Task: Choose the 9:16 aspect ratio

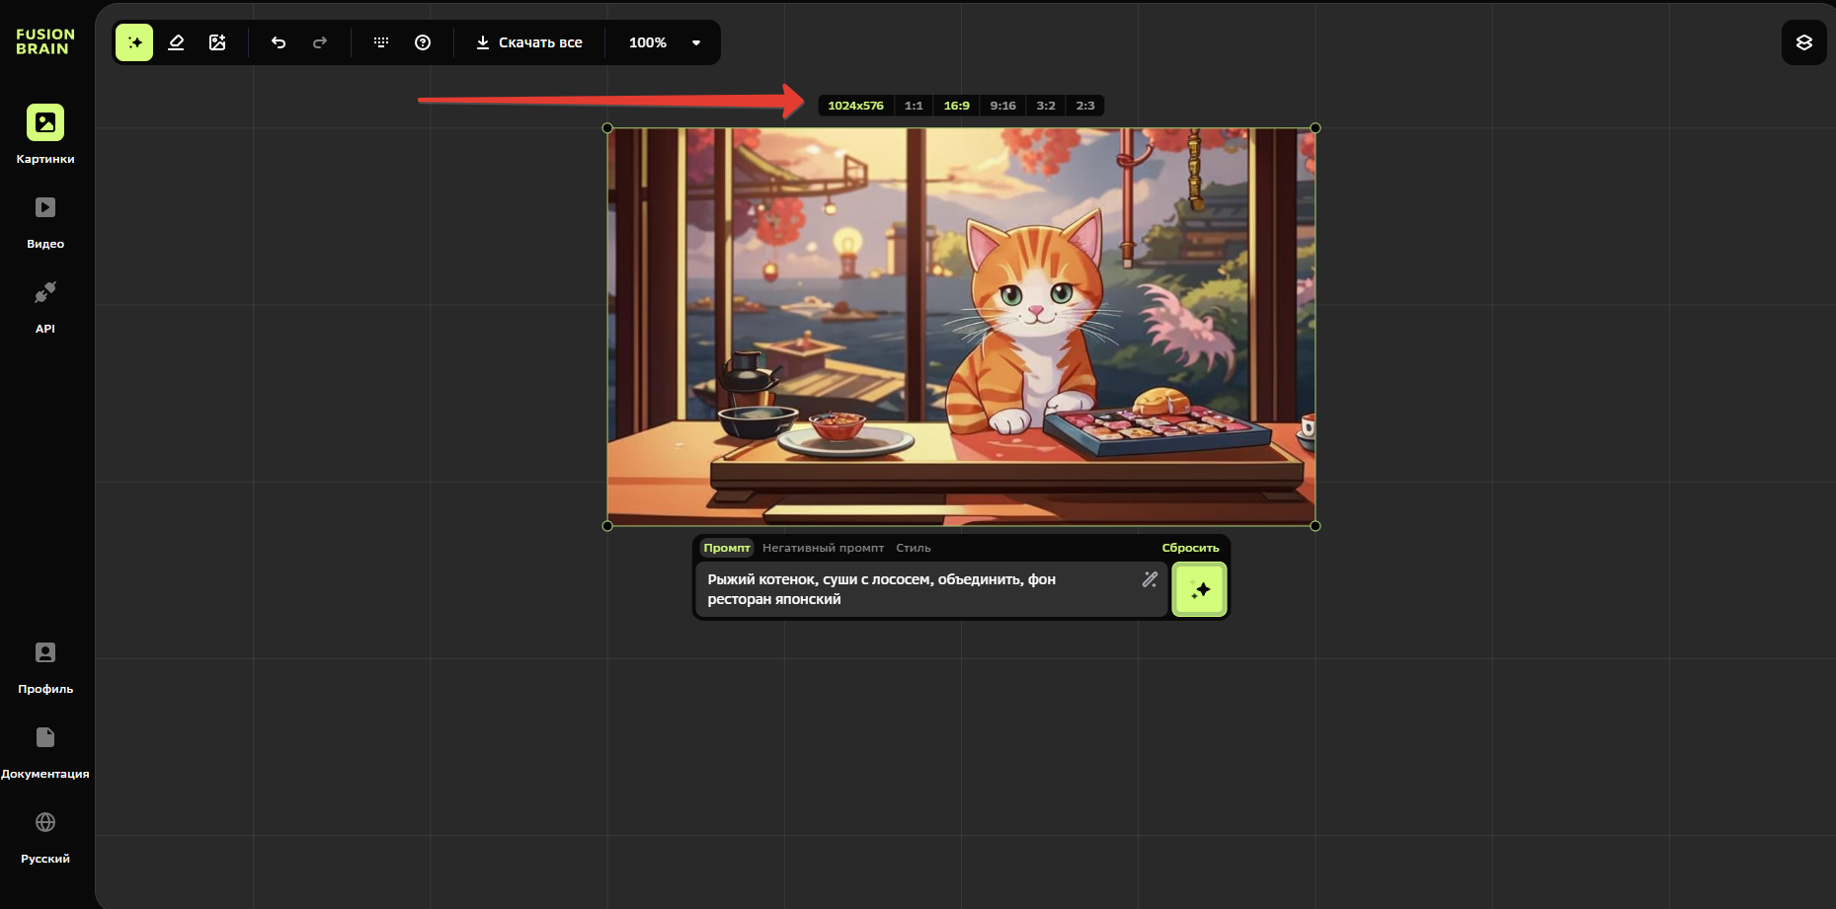Action: (1002, 106)
